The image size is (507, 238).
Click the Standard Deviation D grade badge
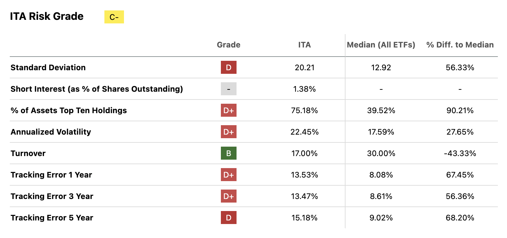tap(228, 68)
